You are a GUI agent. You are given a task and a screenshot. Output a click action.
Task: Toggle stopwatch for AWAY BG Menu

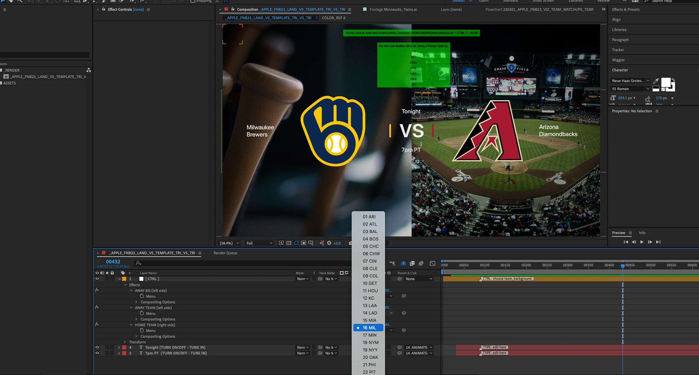tap(142, 296)
